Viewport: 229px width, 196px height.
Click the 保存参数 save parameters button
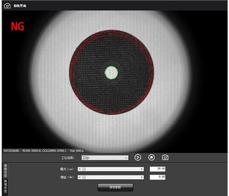pos(115,187)
